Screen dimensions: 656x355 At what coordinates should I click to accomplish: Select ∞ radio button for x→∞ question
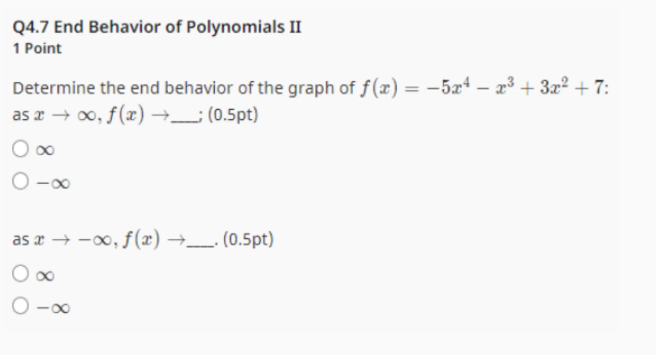tap(20, 149)
